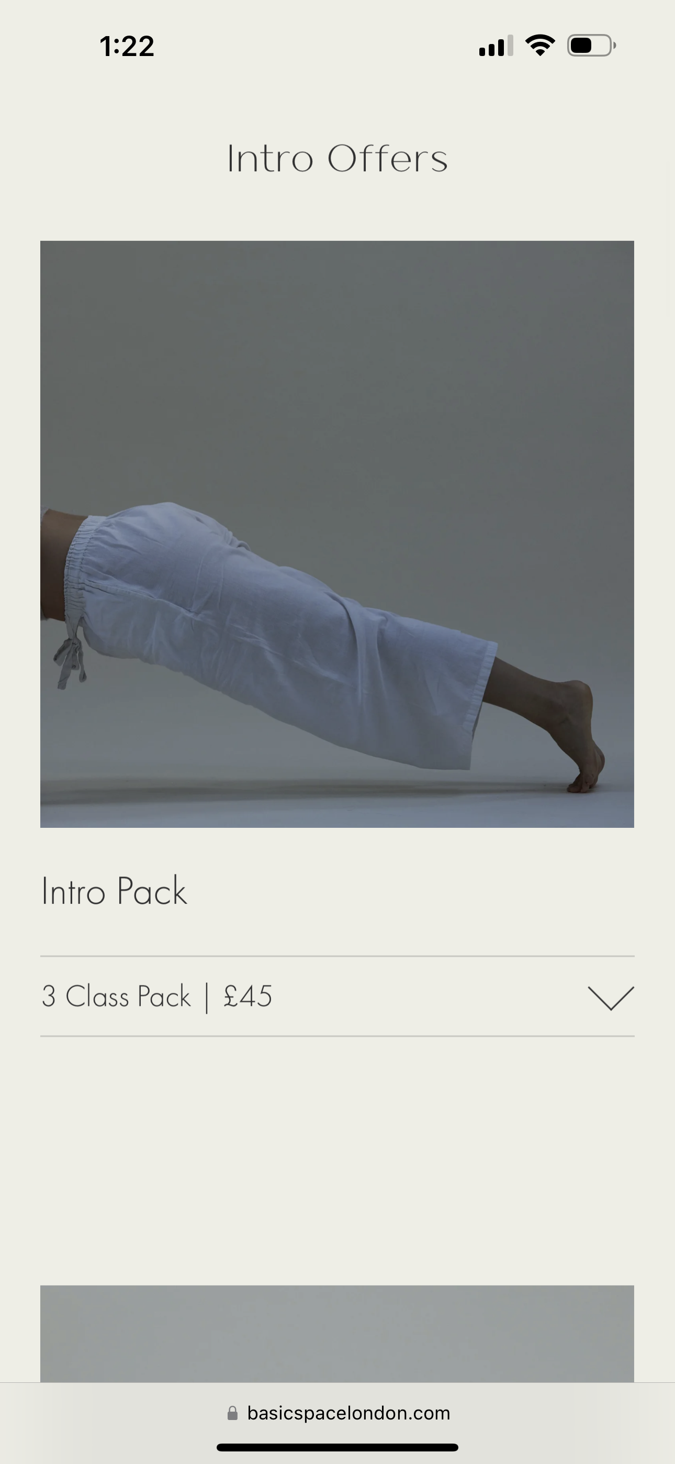This screenshot has height=1464, width=675.
Task: Tap the "3 Class Pack" label text
Action: pos(117,996)
